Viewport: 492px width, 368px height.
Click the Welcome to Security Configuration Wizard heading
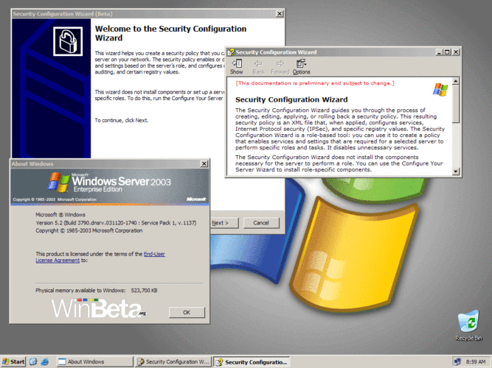[170, 33]
